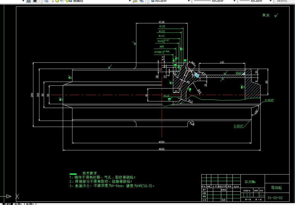This screenshot has width=295, height=205.
Task: Toggle the layer lock padlock icon
Action: (x=67, y=1)
